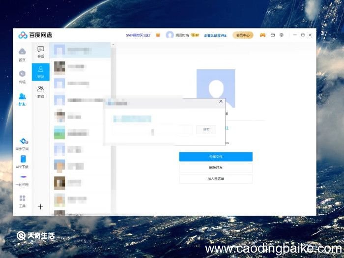Screen dimensions: 344x258
Task: Open the SVIP限时买1送2 promotion link
Action: pyautogui.click(x=138, y=35)
